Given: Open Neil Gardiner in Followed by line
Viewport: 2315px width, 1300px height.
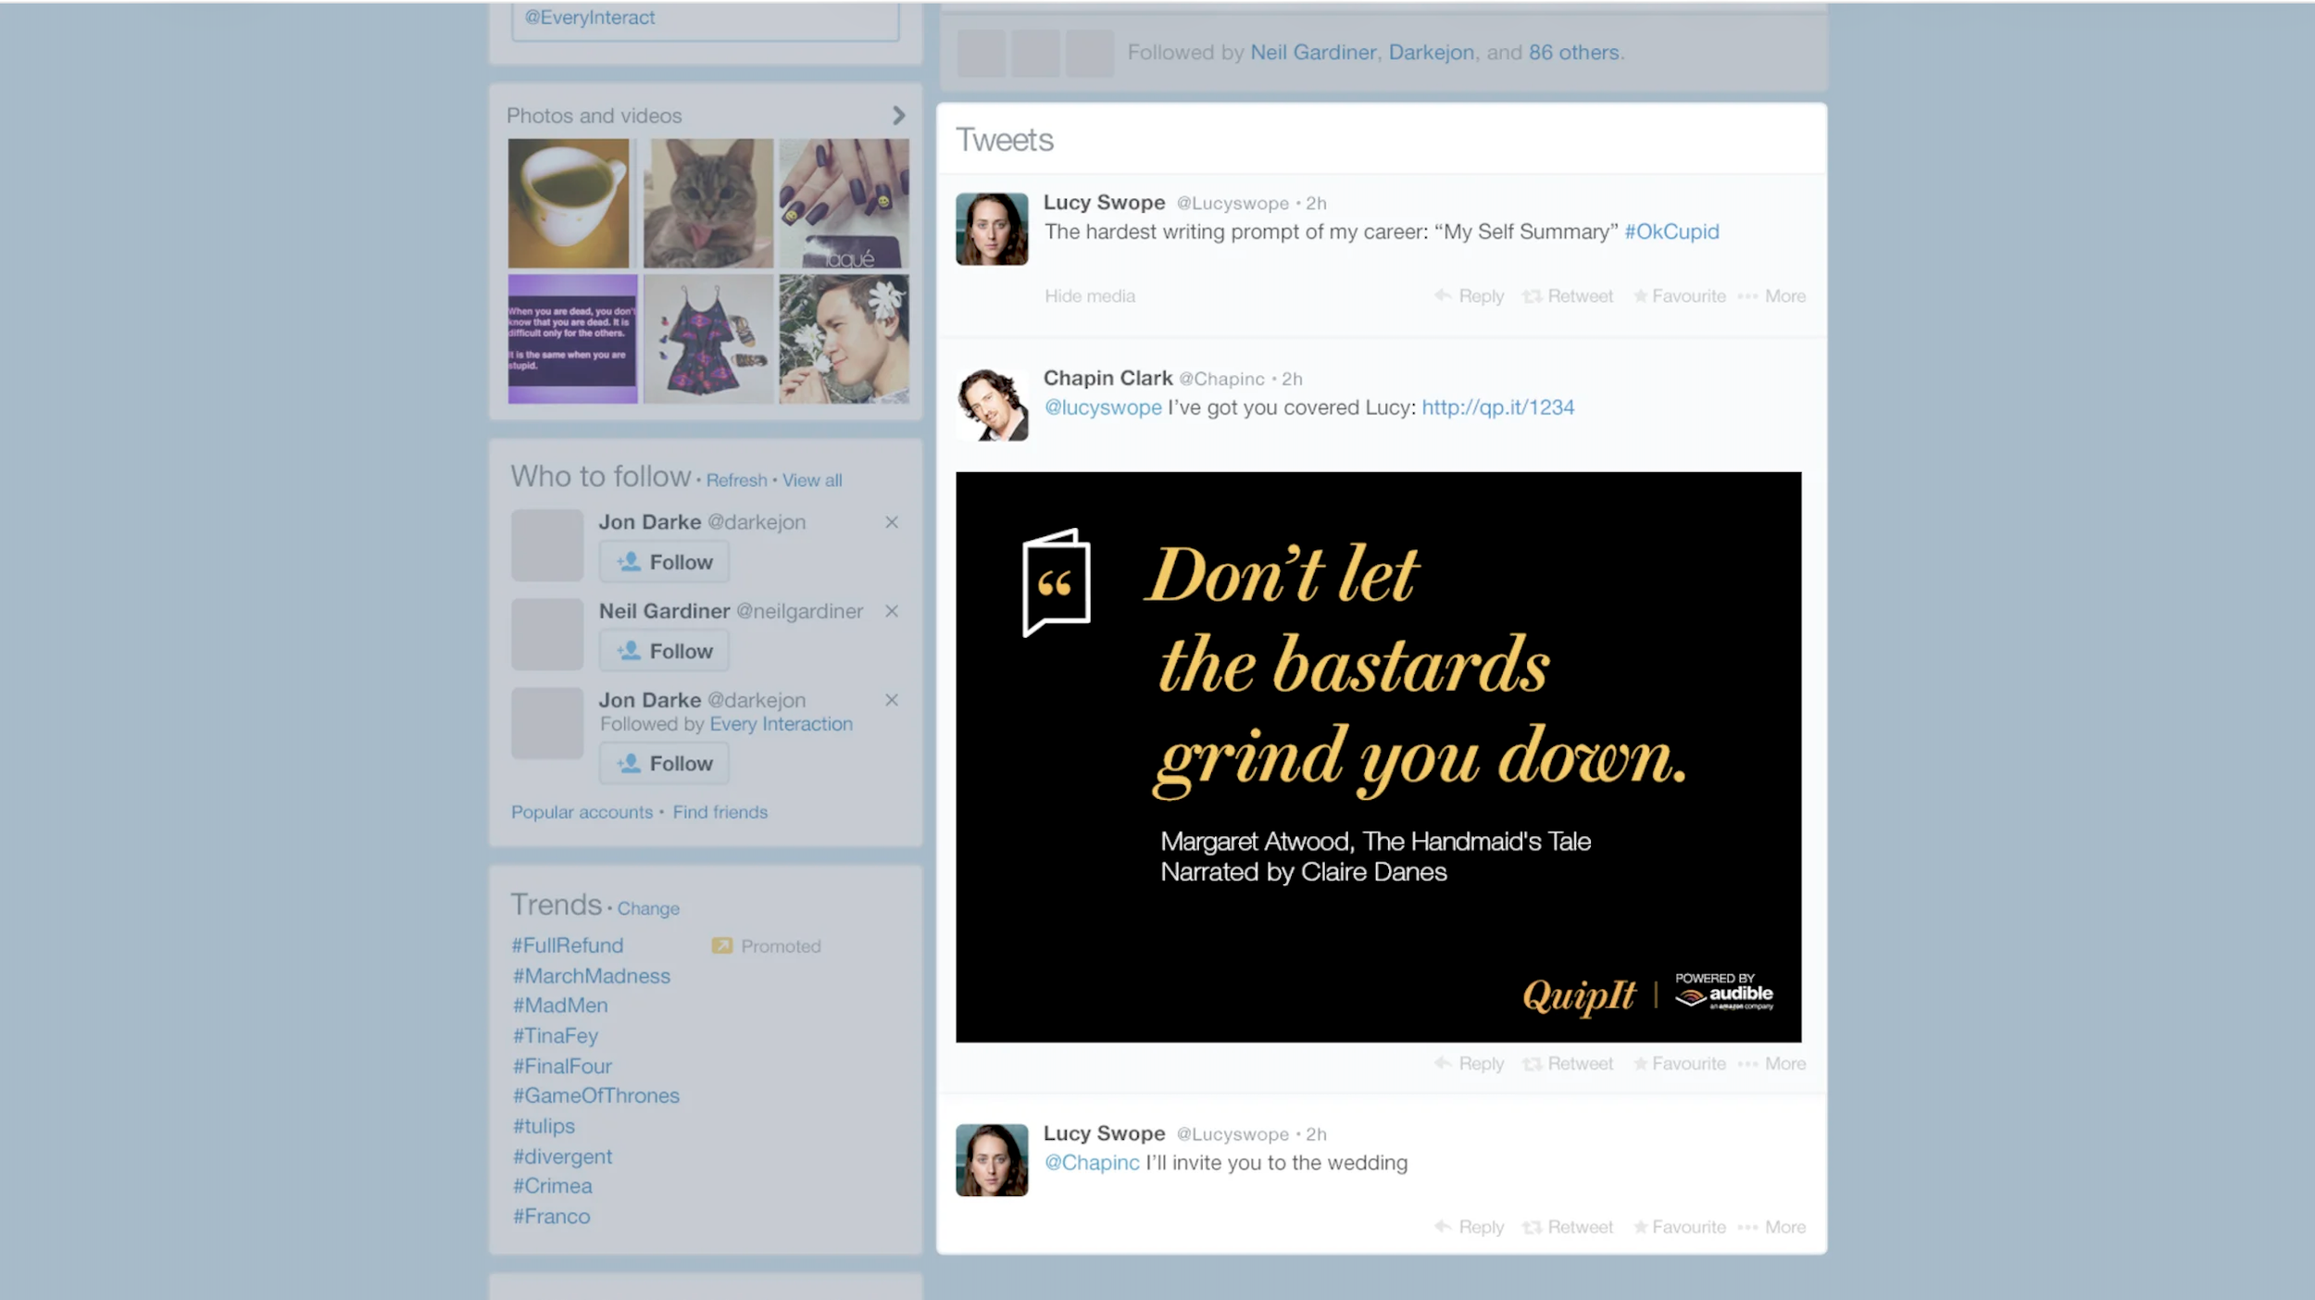Looking at the screenshot, I should coord(1313,53).
